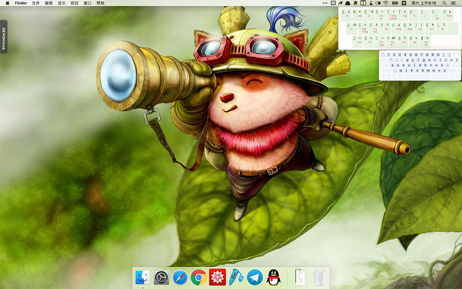Click the lamp-shaped menu bar icon
The height and width of the screenshot is (289, 462).
point(371,3)
